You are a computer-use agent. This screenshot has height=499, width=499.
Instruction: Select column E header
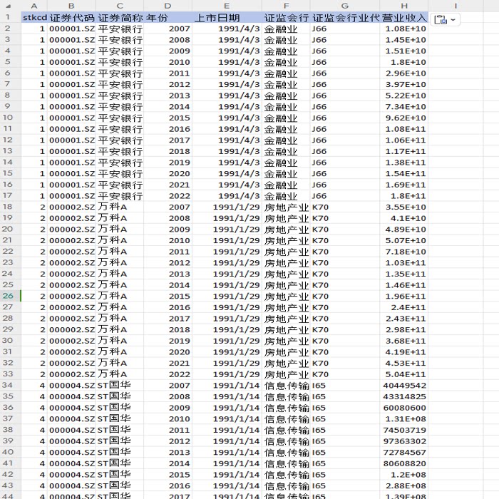click(x=227, y=6)
